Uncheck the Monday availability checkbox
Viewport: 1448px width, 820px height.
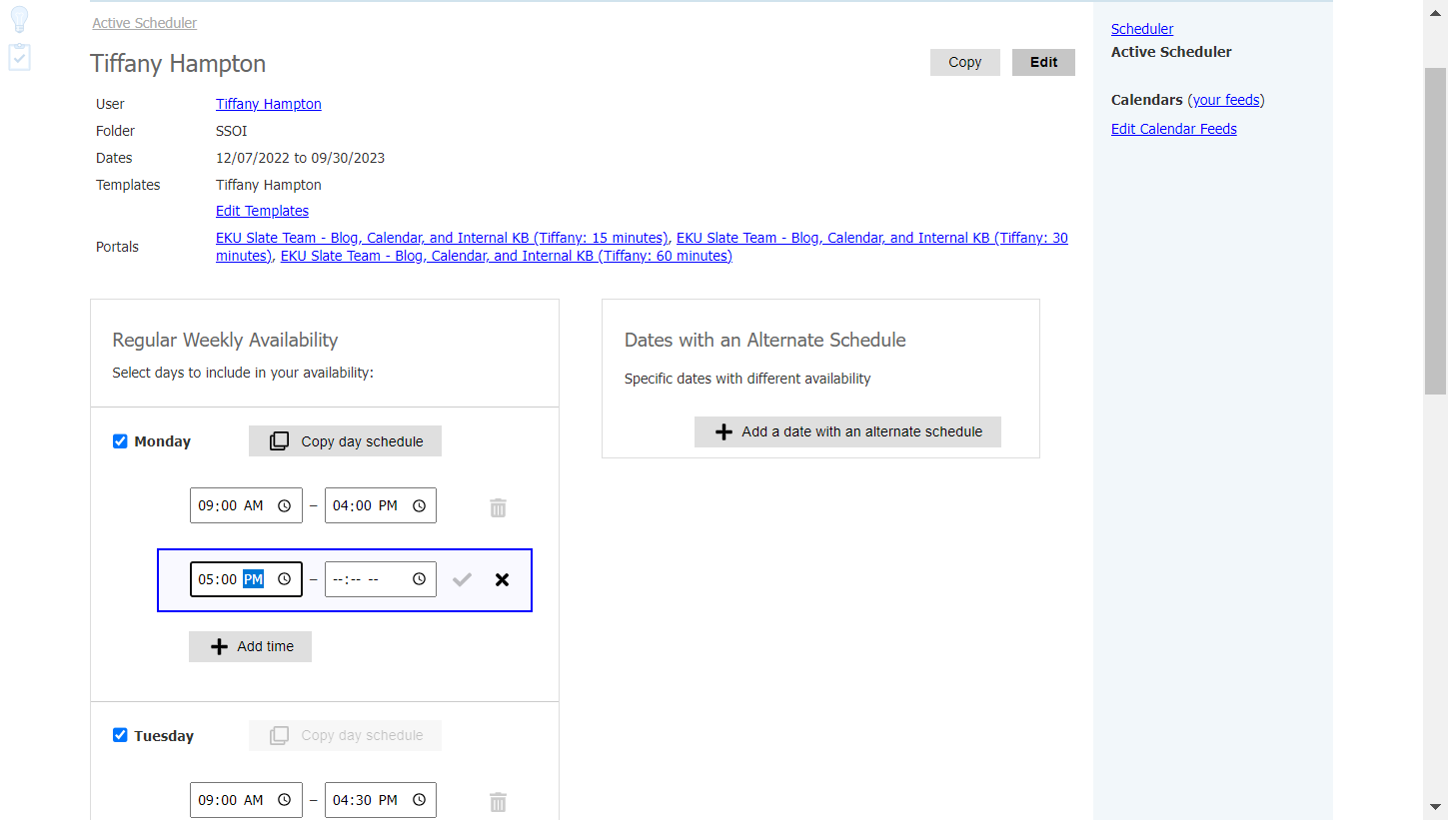pyautogui.click(x=120, y=441)
